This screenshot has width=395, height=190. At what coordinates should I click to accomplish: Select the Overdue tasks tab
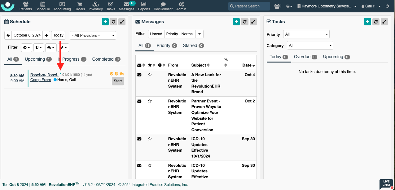[305, 57]
